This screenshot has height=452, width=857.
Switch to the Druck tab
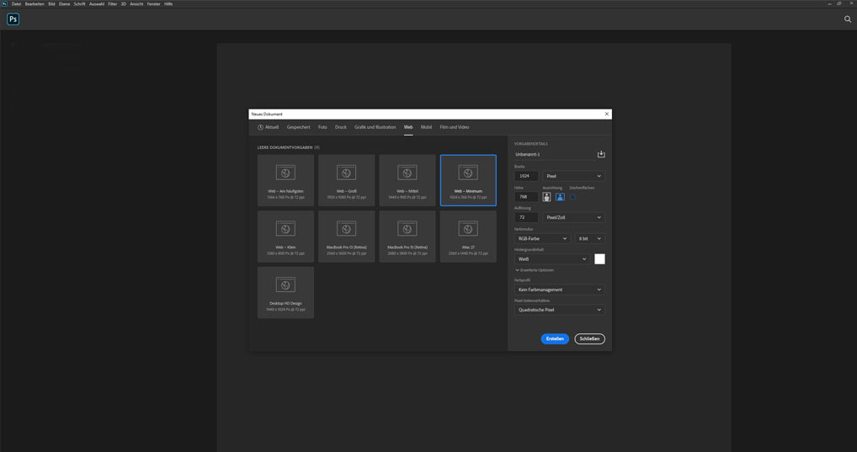pyautogui.click(x=340, y=127)
